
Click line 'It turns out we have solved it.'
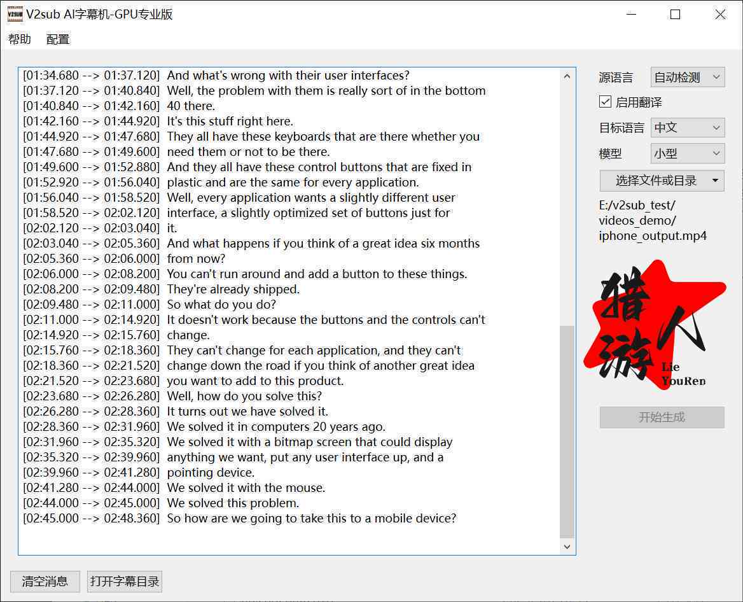tap(247, 411)
